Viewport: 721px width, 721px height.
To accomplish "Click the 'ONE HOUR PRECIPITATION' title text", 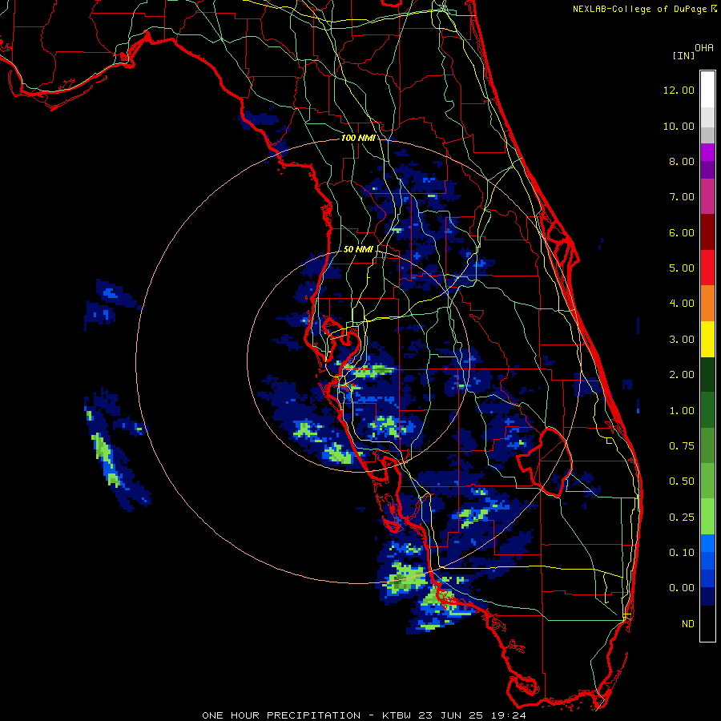I will 281,715.
